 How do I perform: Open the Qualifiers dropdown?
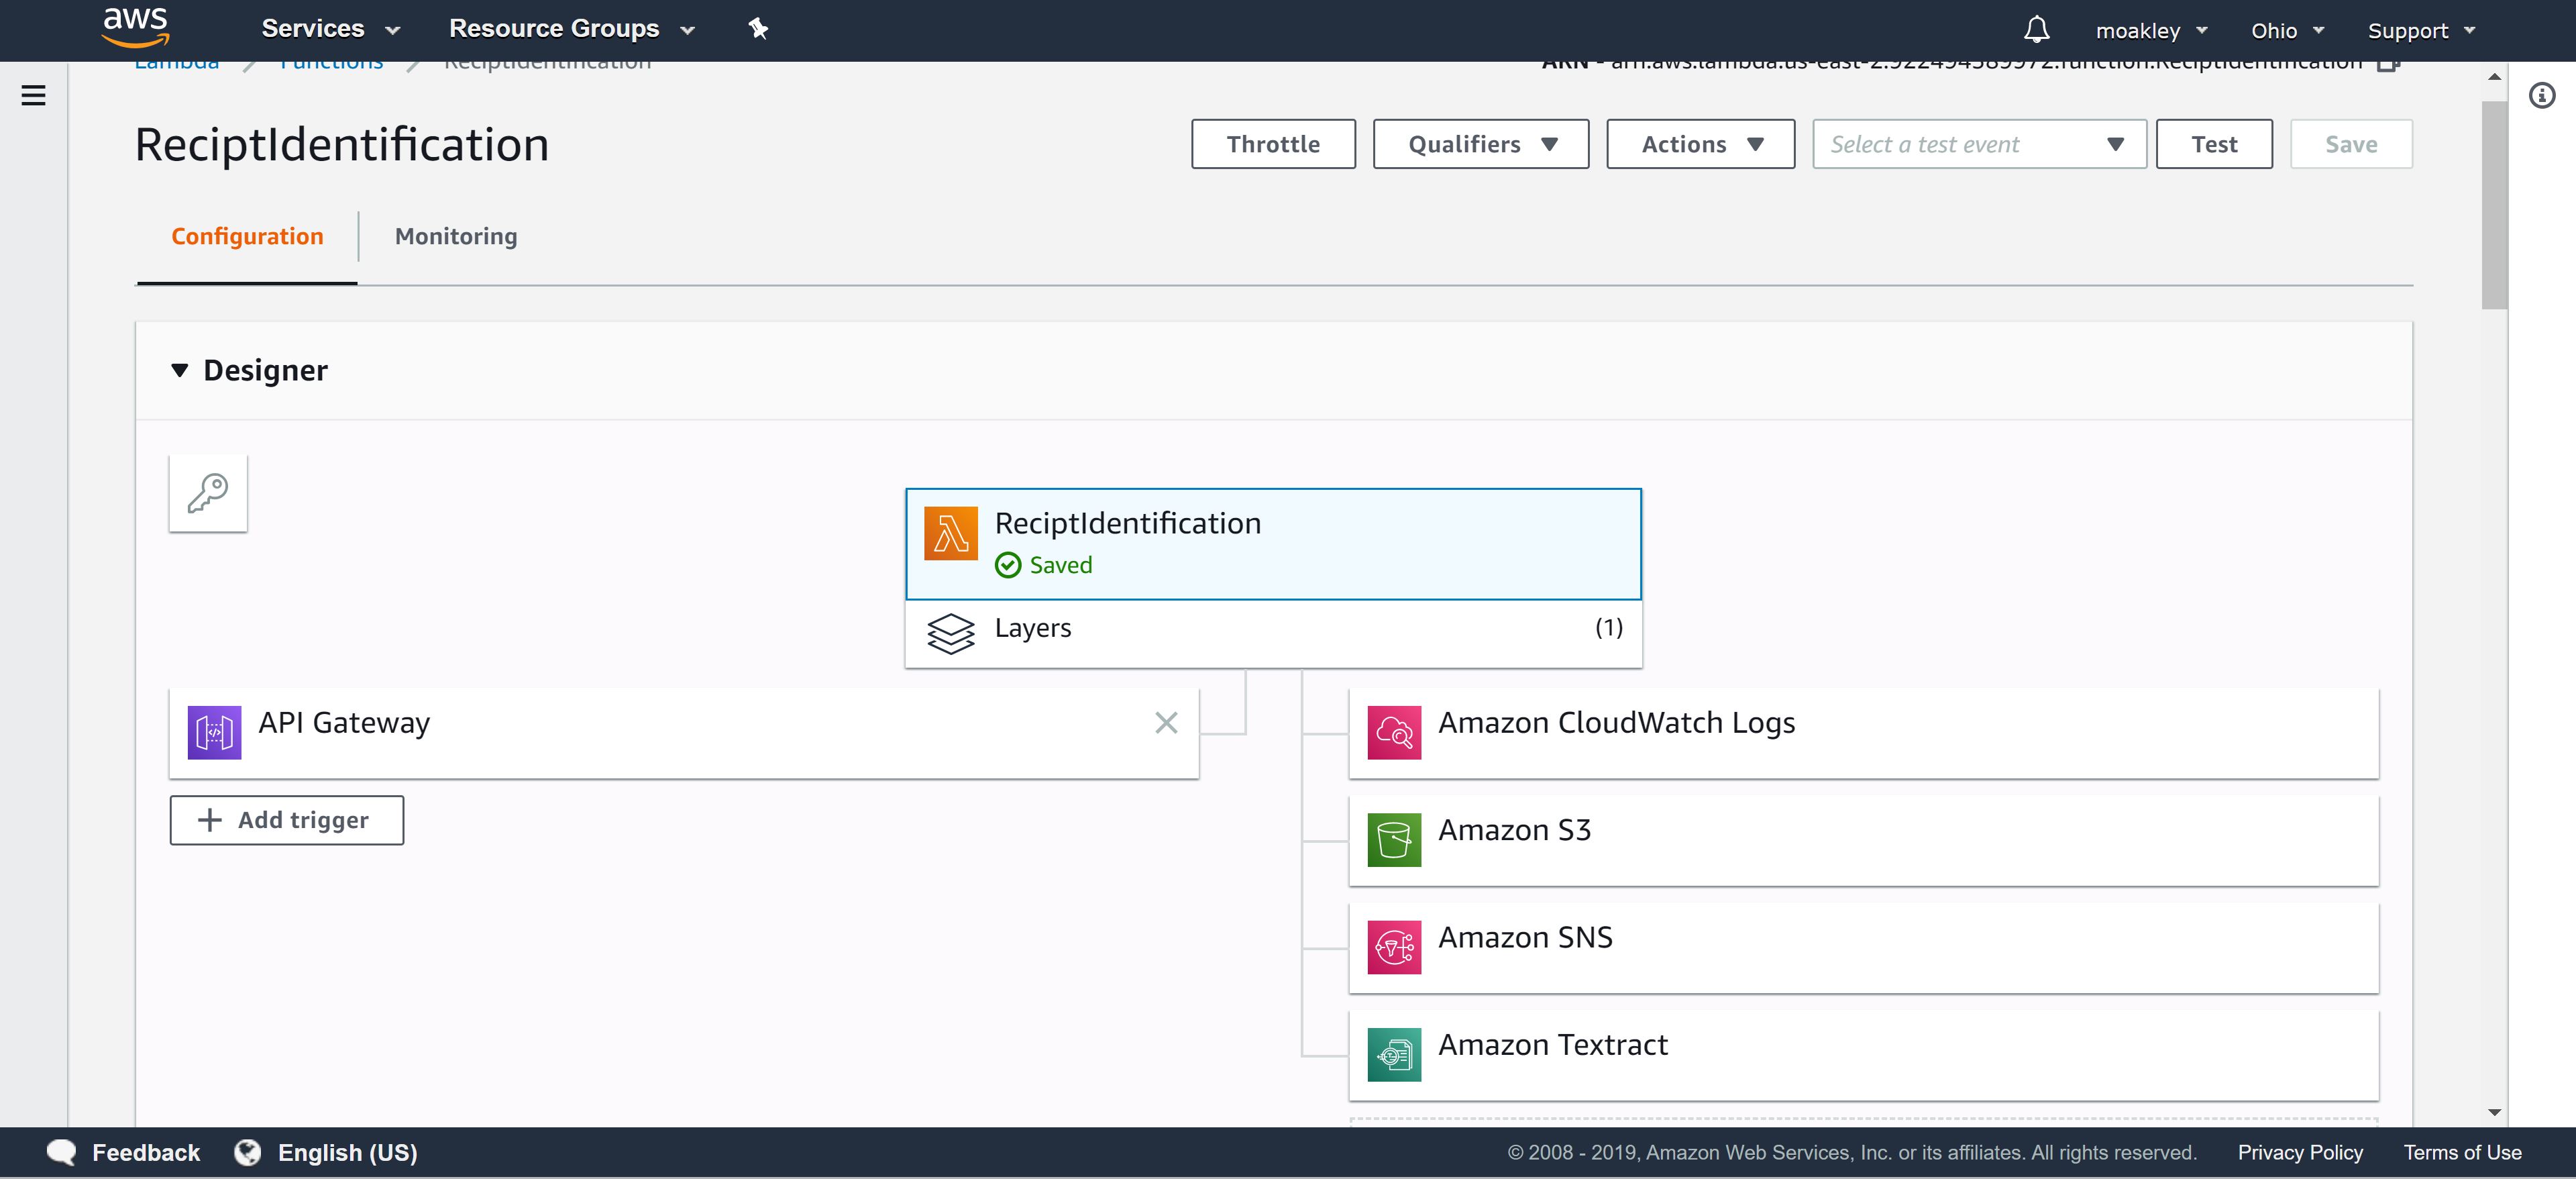point(1480,144)
